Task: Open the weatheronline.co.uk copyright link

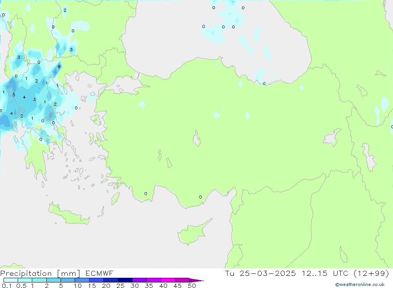Action: pos(360,284)
